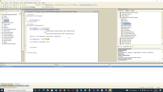163x92 pixels.
Task: Collapse the Процедура ТестНаСервере code block
Action: (x=26, y=26)
